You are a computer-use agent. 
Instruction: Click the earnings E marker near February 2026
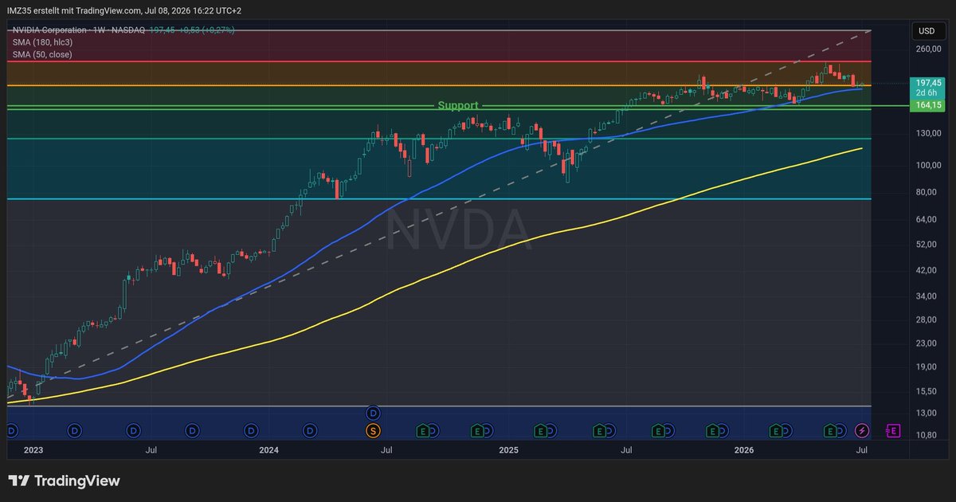click(x=776, y=430)
